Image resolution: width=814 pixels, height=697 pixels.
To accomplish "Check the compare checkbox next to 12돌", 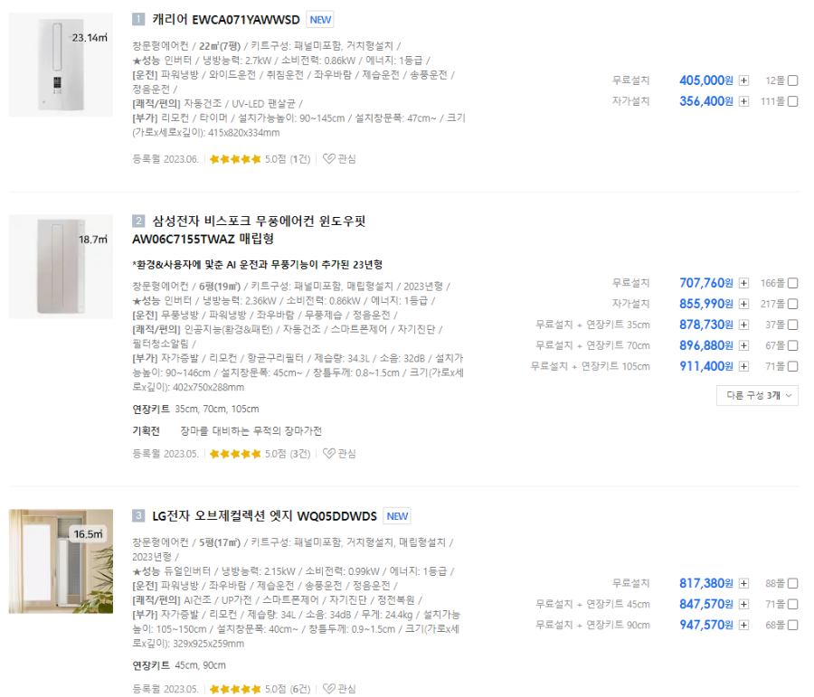I will pos(791,80).
